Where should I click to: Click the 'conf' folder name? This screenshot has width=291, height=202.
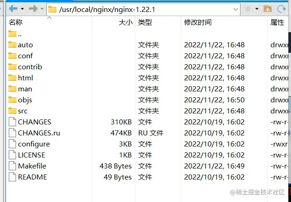(x=25, y=56)
